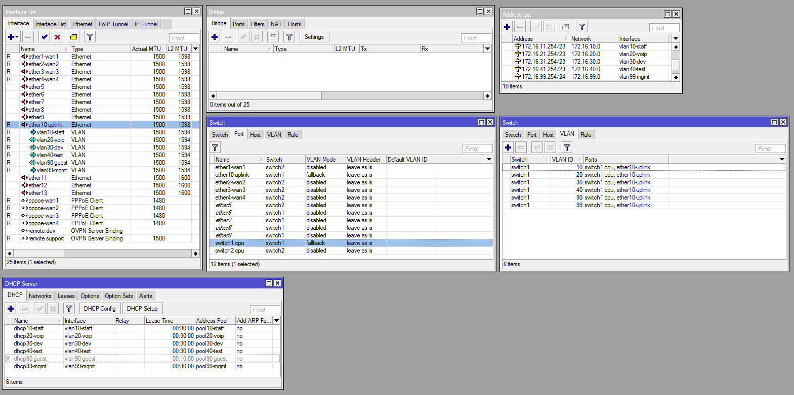Click the Find field in Switch VLAN window

770,149
